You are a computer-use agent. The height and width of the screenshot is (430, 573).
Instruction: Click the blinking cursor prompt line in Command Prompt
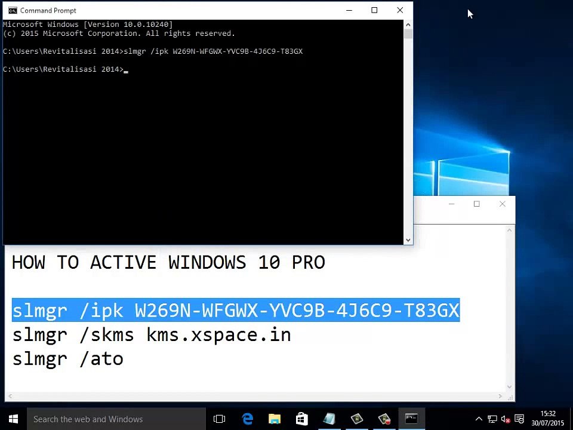pos(66,69)
